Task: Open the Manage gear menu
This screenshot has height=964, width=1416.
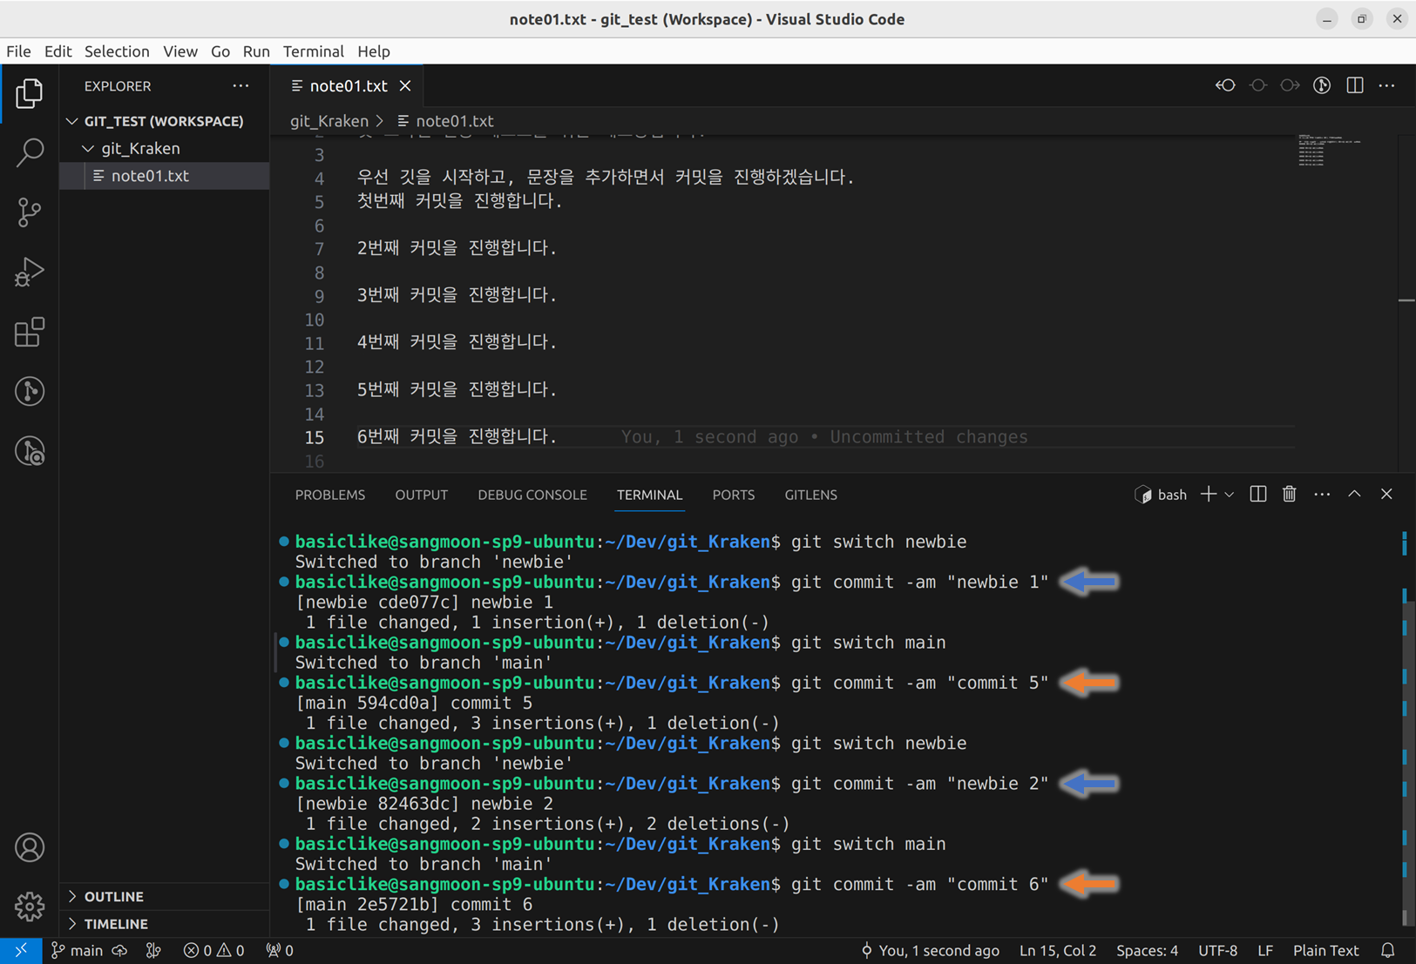Action: [30, 907]
